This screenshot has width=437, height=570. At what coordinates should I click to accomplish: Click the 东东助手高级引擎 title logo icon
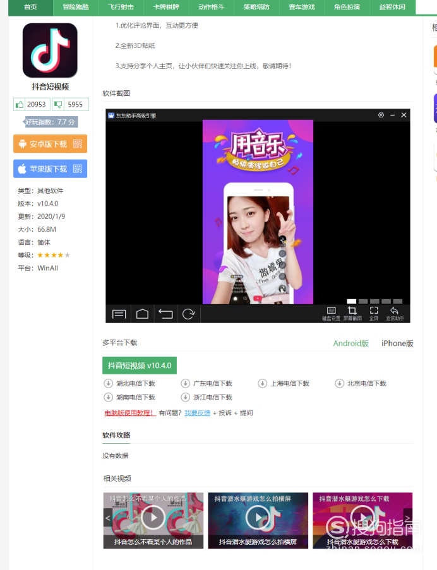pos(111,116)
